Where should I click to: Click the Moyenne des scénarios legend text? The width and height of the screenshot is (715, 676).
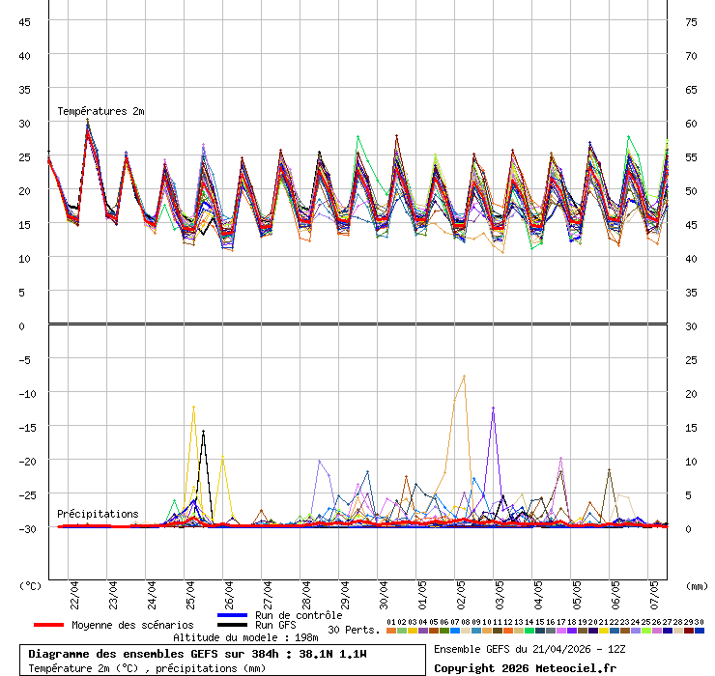point(132,625)
